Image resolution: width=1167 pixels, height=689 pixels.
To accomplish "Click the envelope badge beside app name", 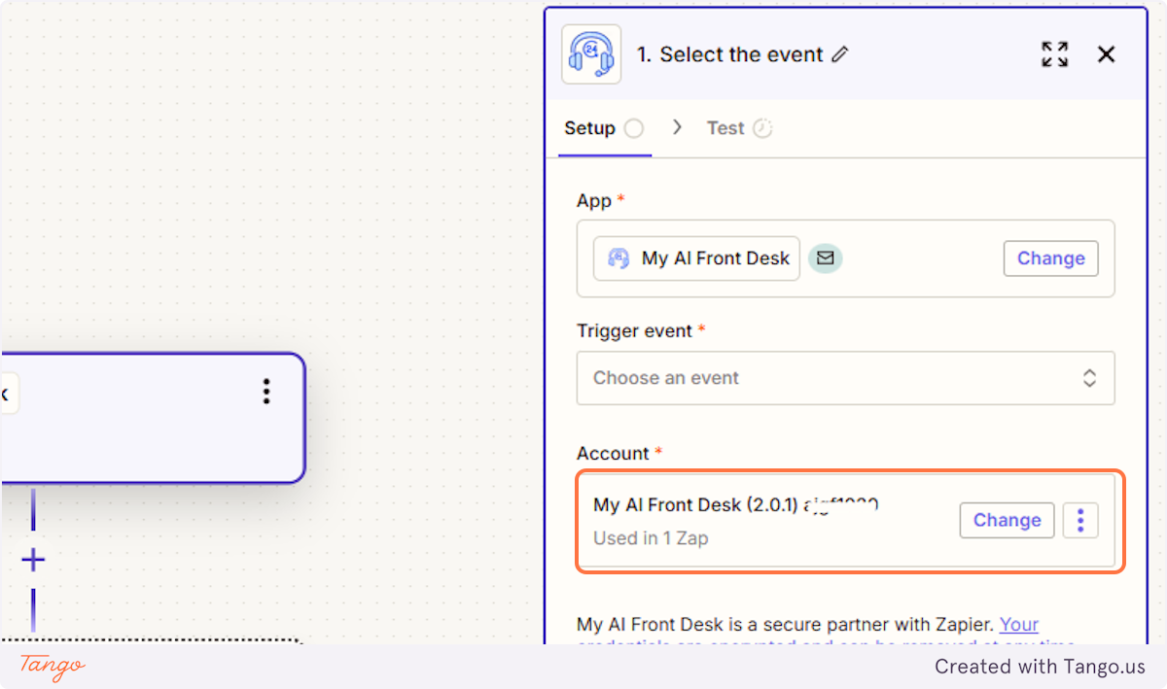I will (826, 258).
